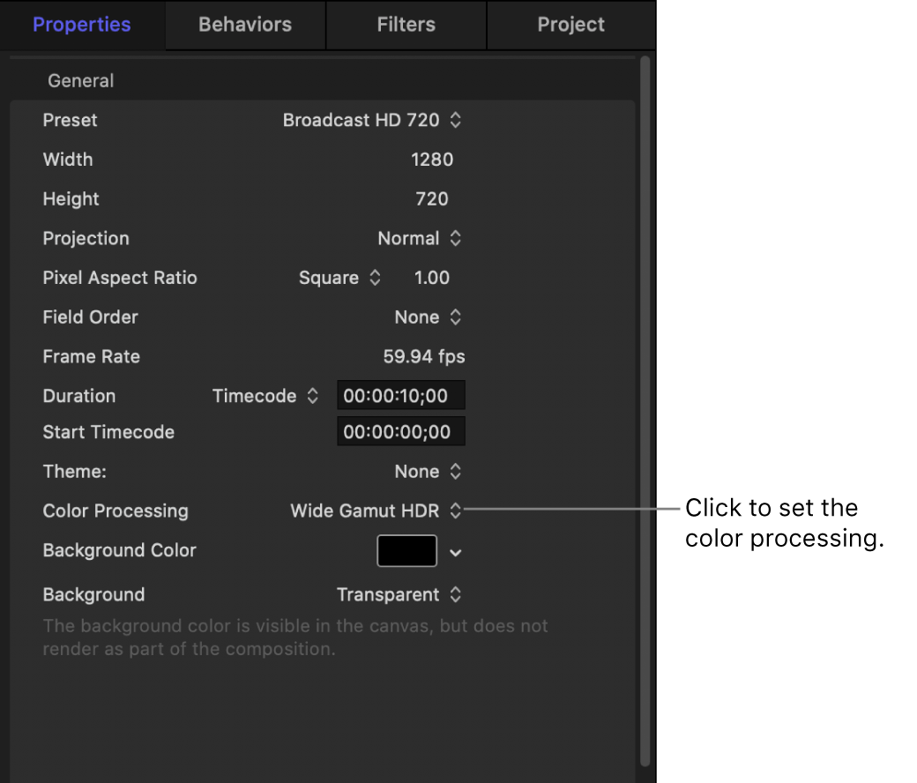Click the Duration timecode field
This screenshot has width=917, height=783.
tap(400, 396)
